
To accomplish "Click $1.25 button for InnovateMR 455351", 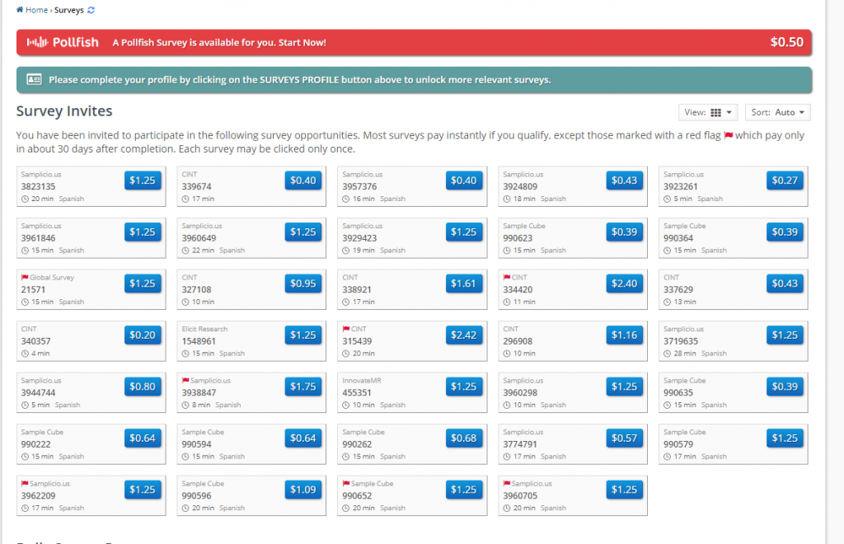I will pyautogui.click(x=463, y=387).
